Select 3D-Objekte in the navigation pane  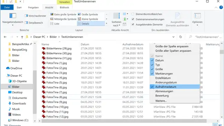point(17,81)
